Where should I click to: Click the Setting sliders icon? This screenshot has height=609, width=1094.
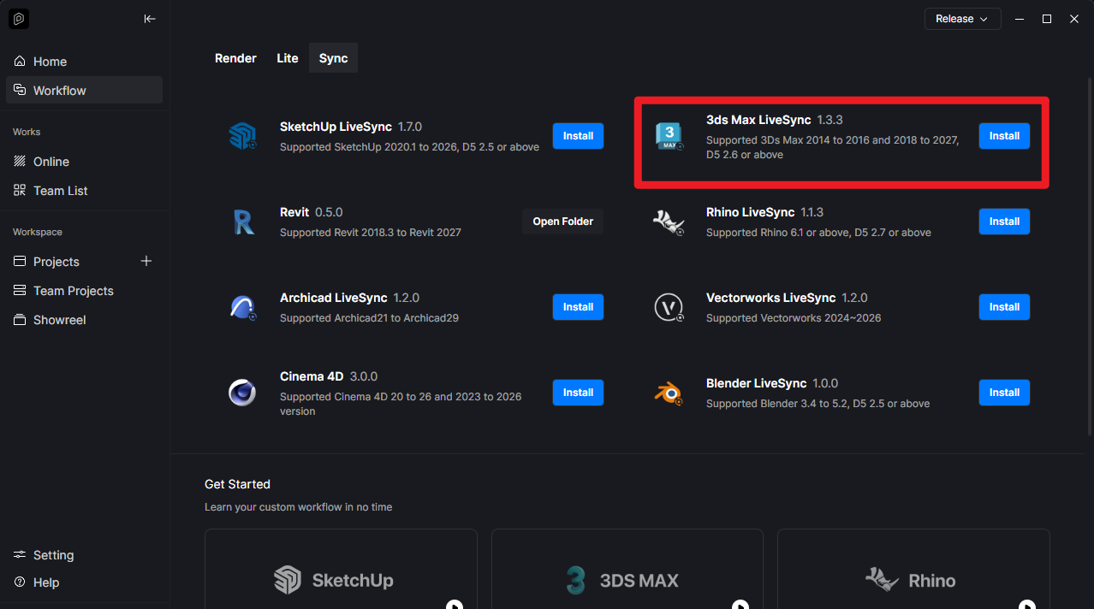[x=20, y=555]
